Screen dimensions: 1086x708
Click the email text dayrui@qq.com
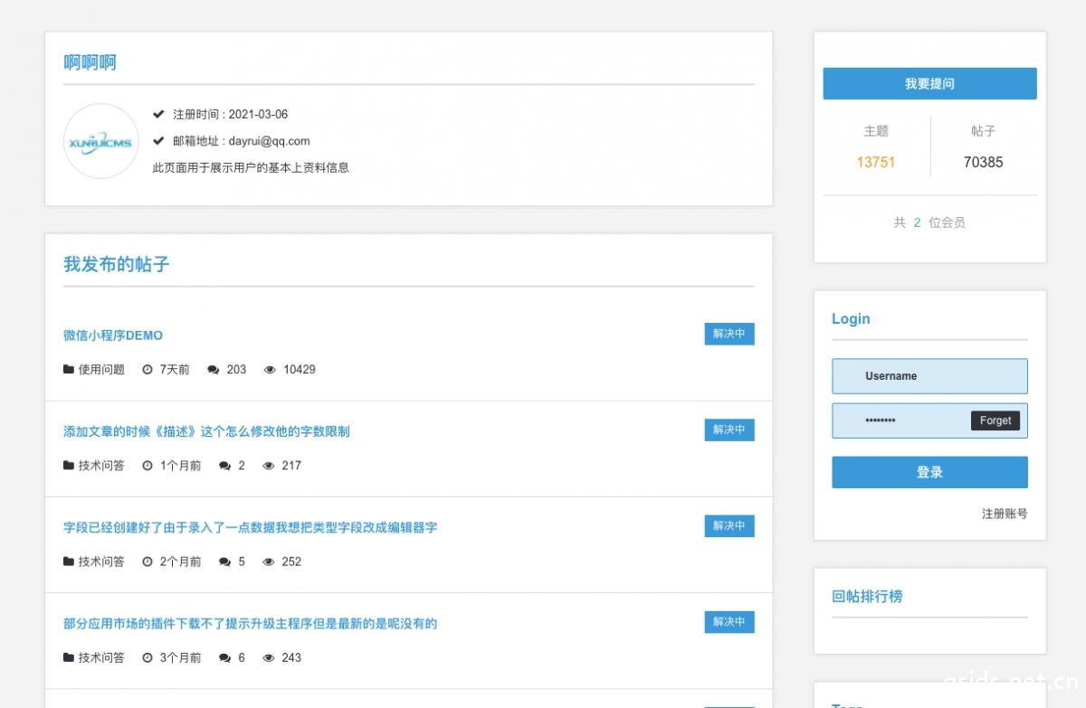coord(269,141)
